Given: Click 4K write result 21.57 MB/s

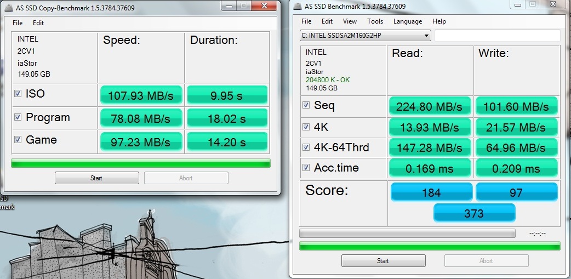Looking at the screenshot, I should pyautogui.click(x=516, y=127).
